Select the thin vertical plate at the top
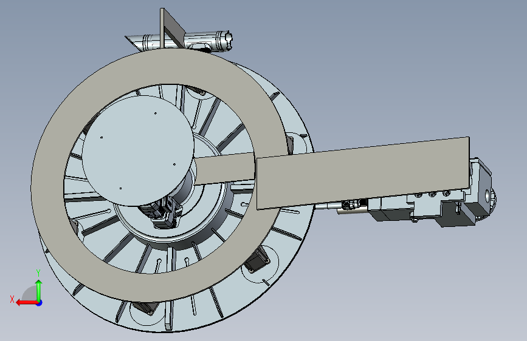Viewport: 527px width, 341px height. point(162,29)
